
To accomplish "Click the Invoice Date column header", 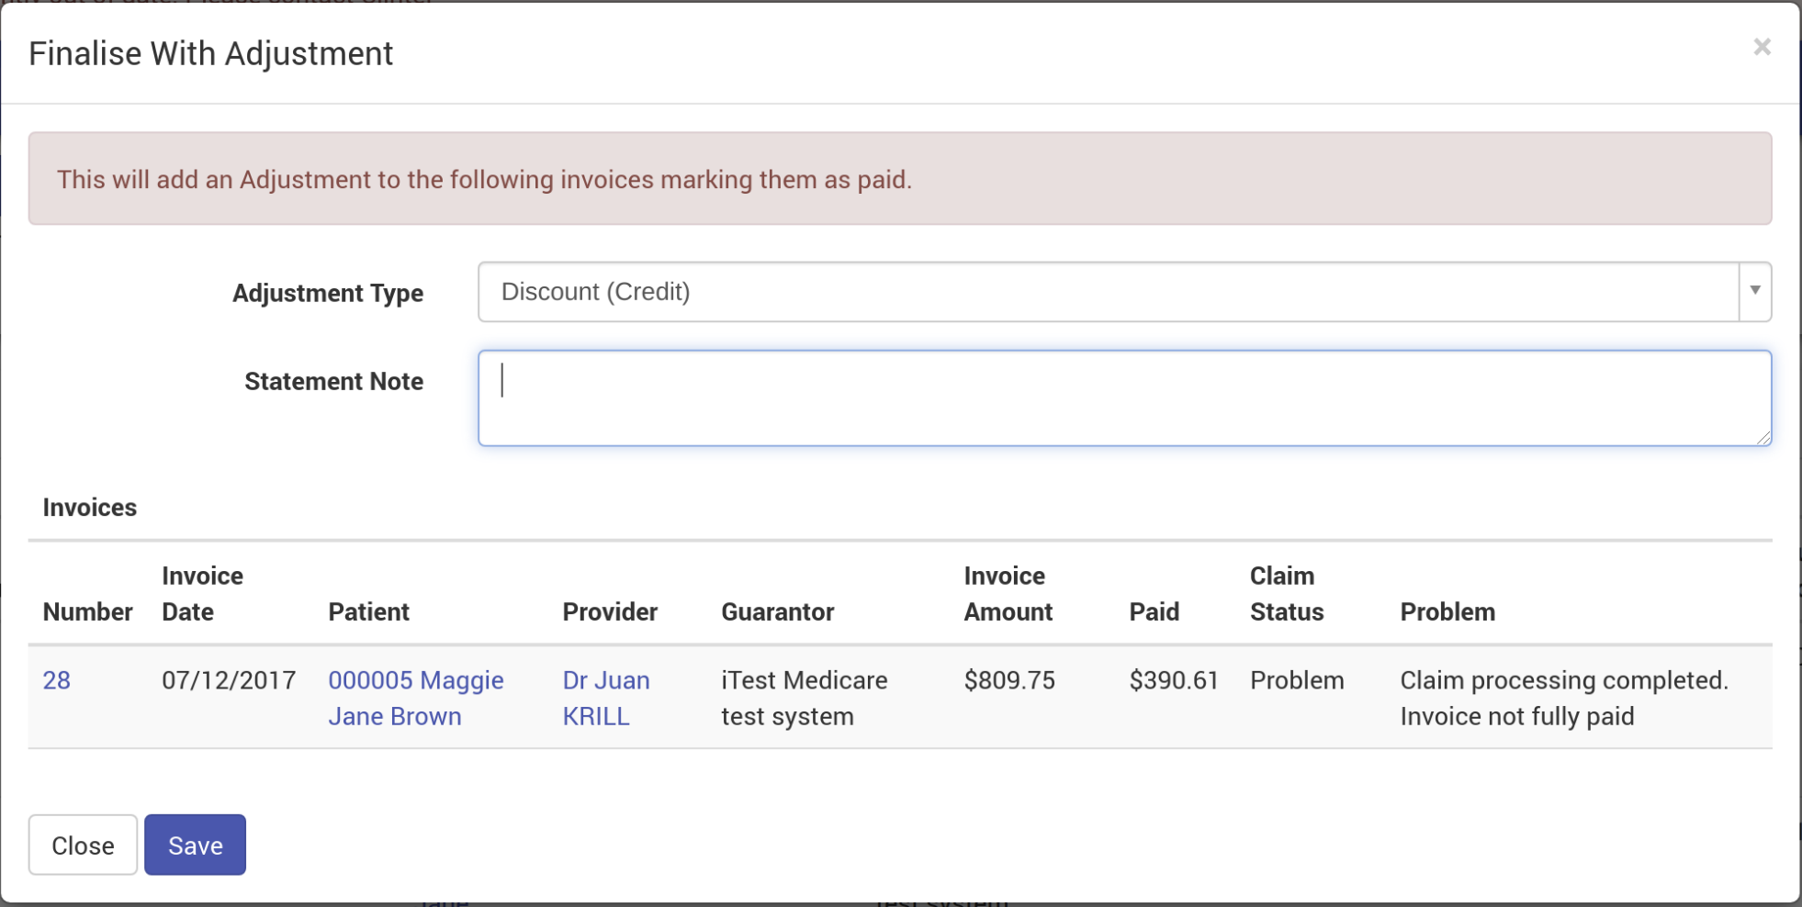I will [x=202, y=593].
